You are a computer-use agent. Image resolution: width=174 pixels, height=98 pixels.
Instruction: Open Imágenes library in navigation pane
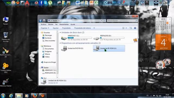[x=48, y=51]
